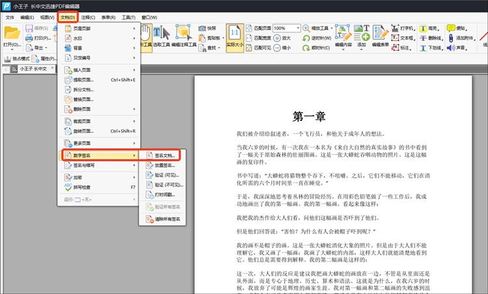Click the 声音 speaker icon
Viewport: 488px width, 294px height.
pos(451,48)
